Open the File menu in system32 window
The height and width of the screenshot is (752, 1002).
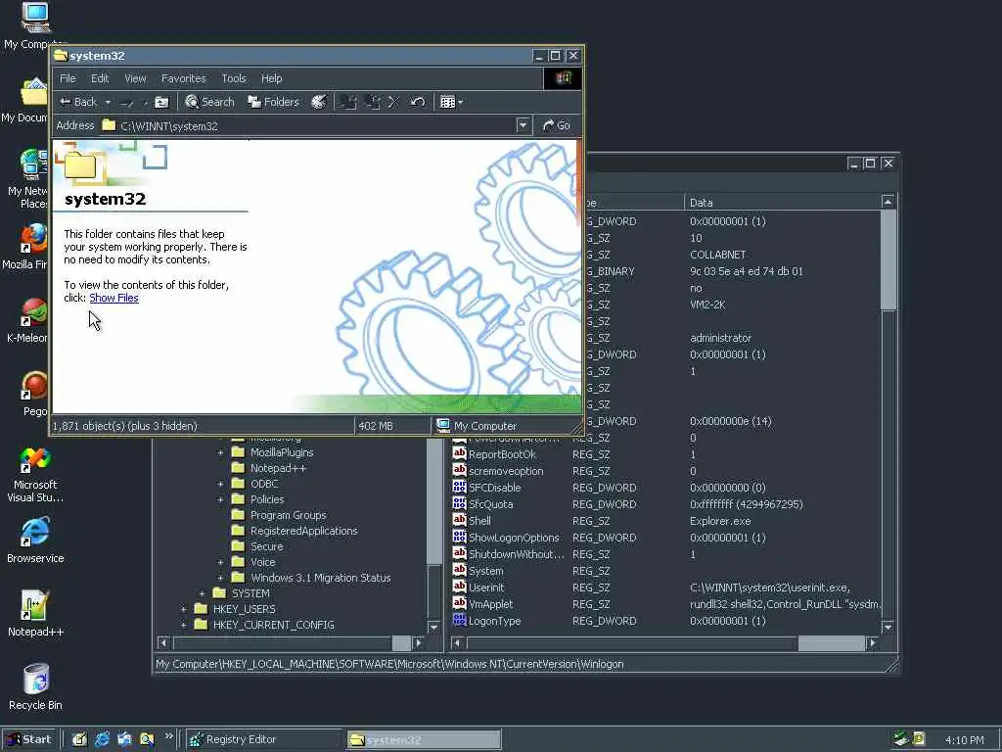[x=68, y=78]
